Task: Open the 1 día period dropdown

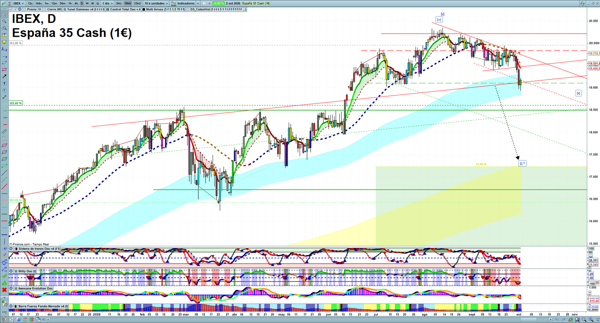Action: (x=107, y=3)
